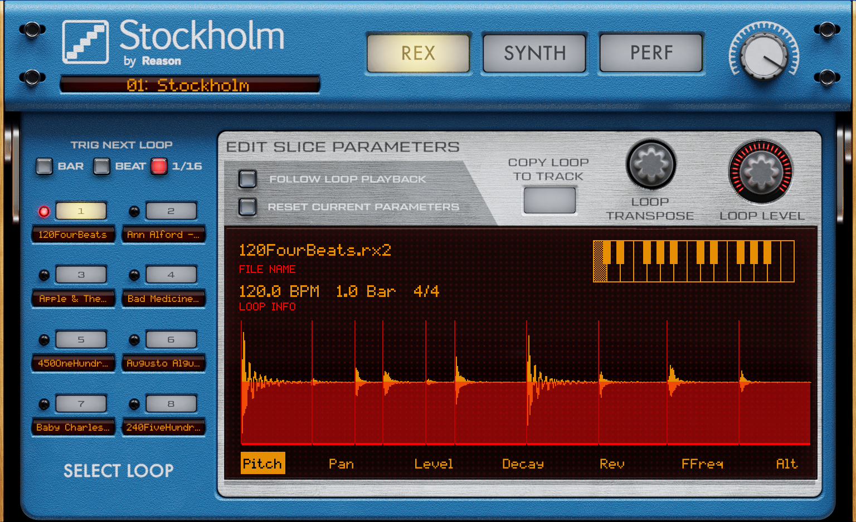Adjust the Loop Transpose knob

pos(651,165)
